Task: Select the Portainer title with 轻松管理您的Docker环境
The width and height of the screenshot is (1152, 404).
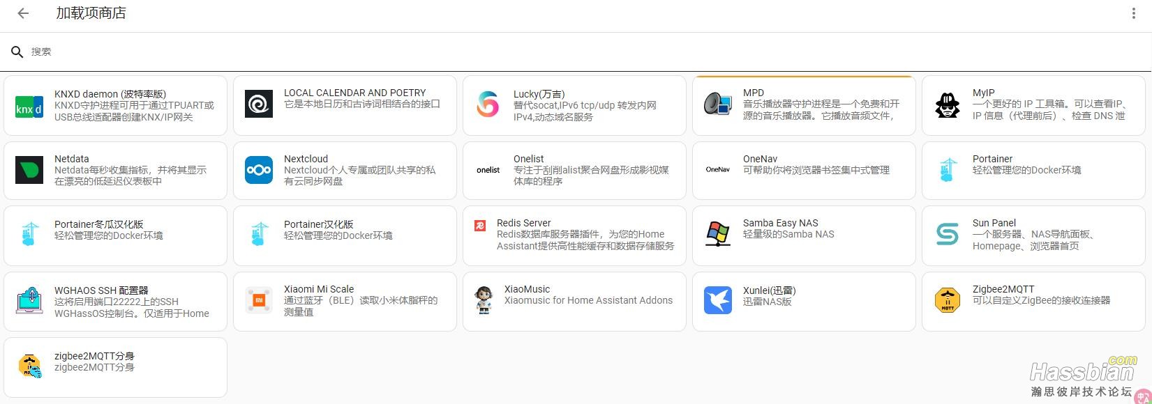Action: click(992, 159)
